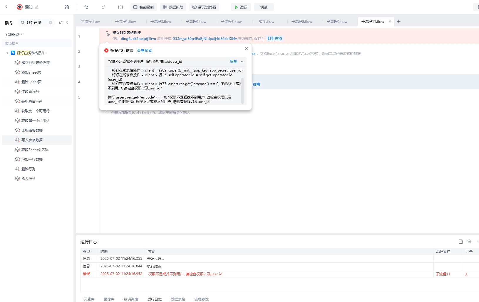This screenshot has width=479, height=302.
Task: Open the 全部类型 type dropdown
Action: coord(14,34)
